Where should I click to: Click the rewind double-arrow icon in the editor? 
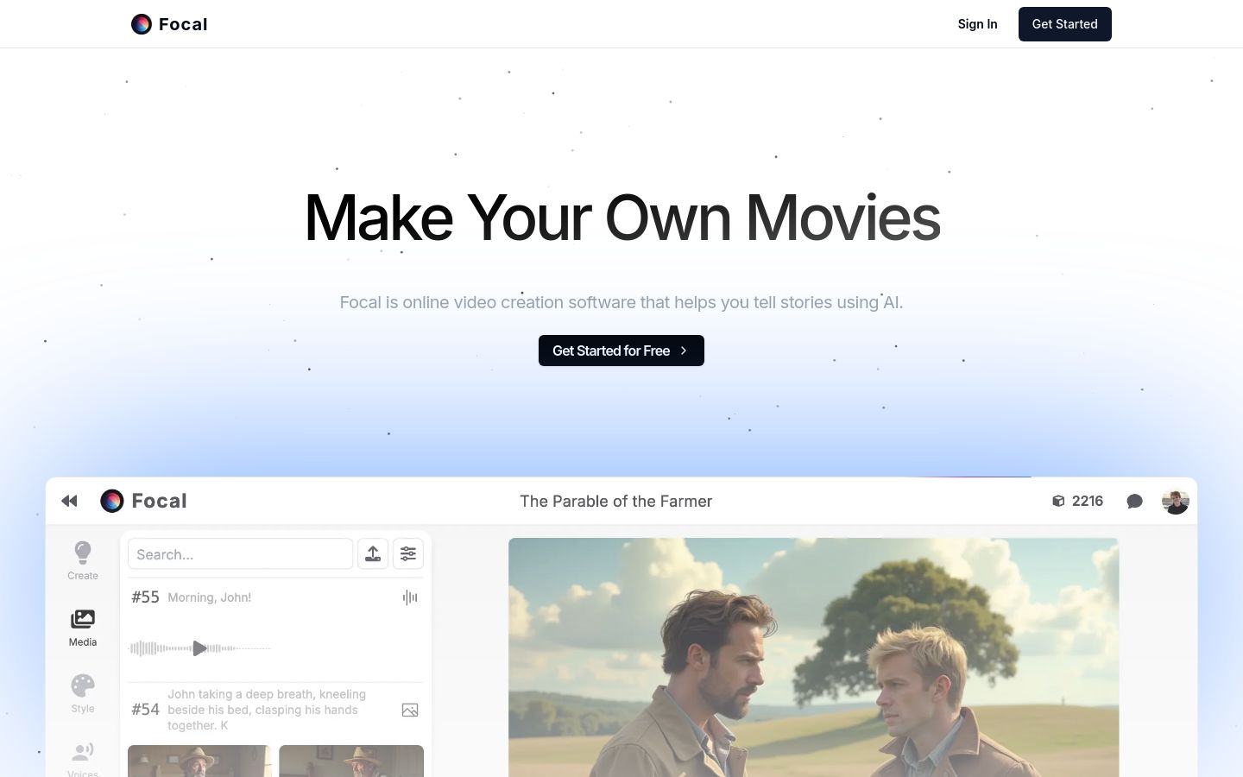coord(70,501)
